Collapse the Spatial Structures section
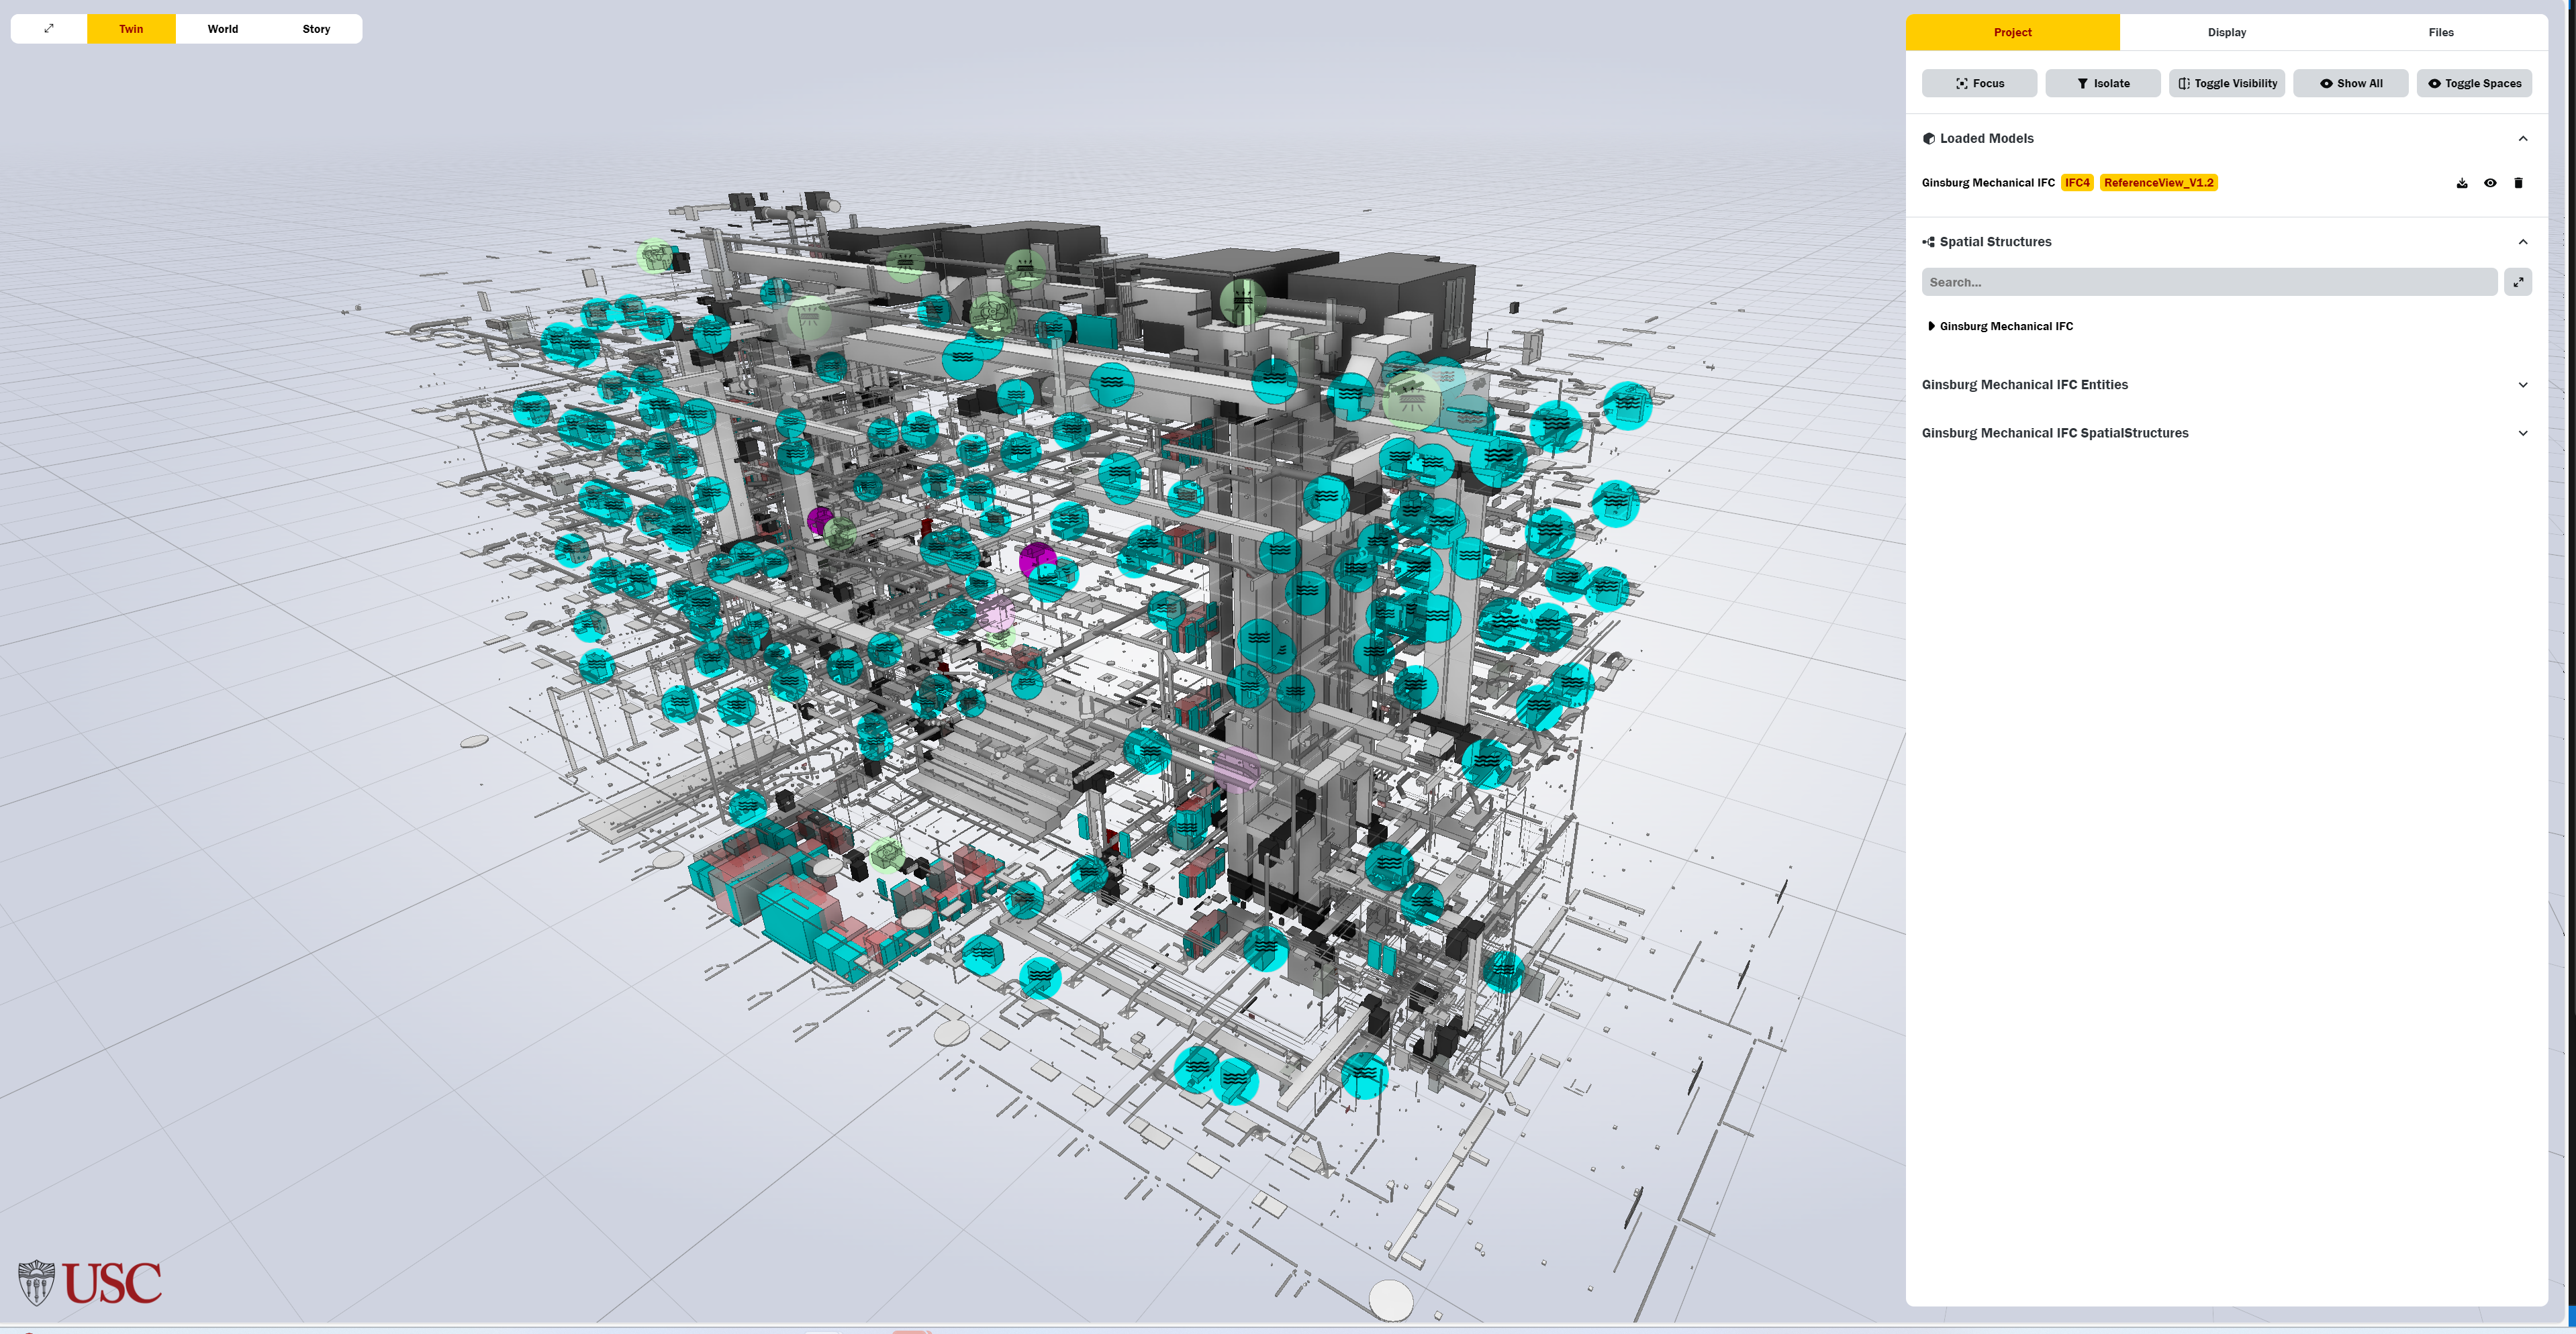Screen dimensions: 2576x1334 (2522, 242)
